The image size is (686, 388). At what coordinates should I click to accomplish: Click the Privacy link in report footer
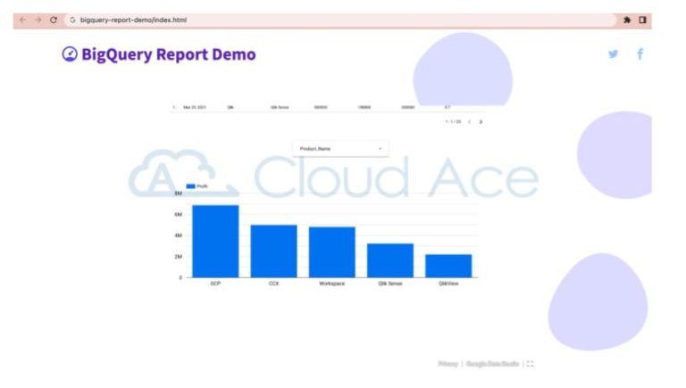[448, 364]
